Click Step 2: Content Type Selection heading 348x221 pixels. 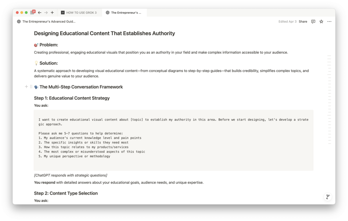pyautogui.click(x=66, y=193)
